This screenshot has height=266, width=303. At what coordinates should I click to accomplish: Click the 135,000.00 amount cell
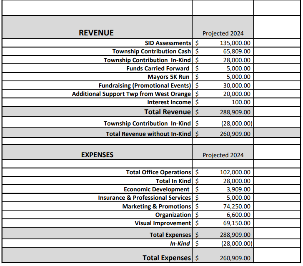click(x=235, y=43)
